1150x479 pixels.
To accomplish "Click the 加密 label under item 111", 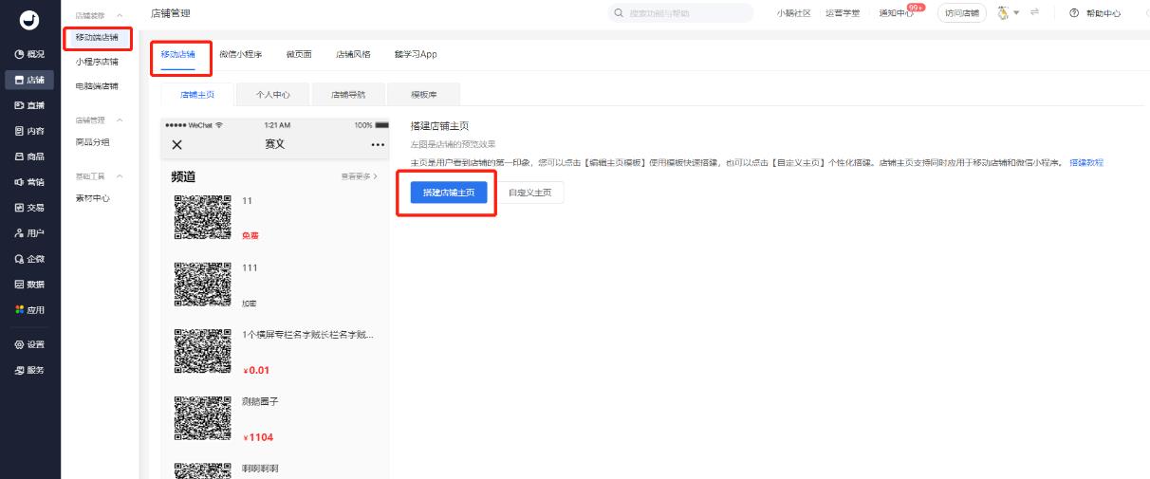I will pos(250,304).
